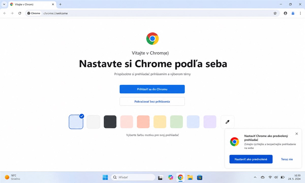Open Wi-Fi network tray icon
The height and width of the screenshot is (183, 305).
click(x=270, y=177)
